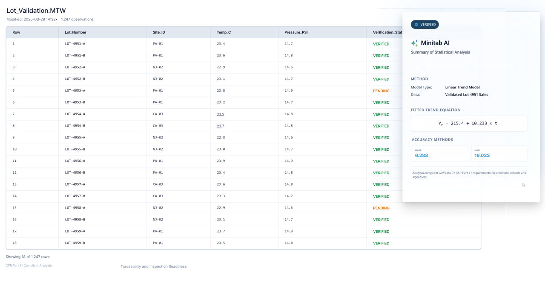Click the VERIFIED badge on LOT-4959-B row

coord(381,243)
